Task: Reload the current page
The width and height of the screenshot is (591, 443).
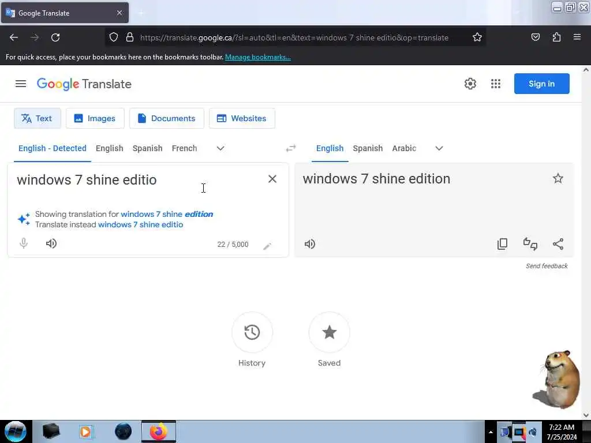Action: pos(55,37)
